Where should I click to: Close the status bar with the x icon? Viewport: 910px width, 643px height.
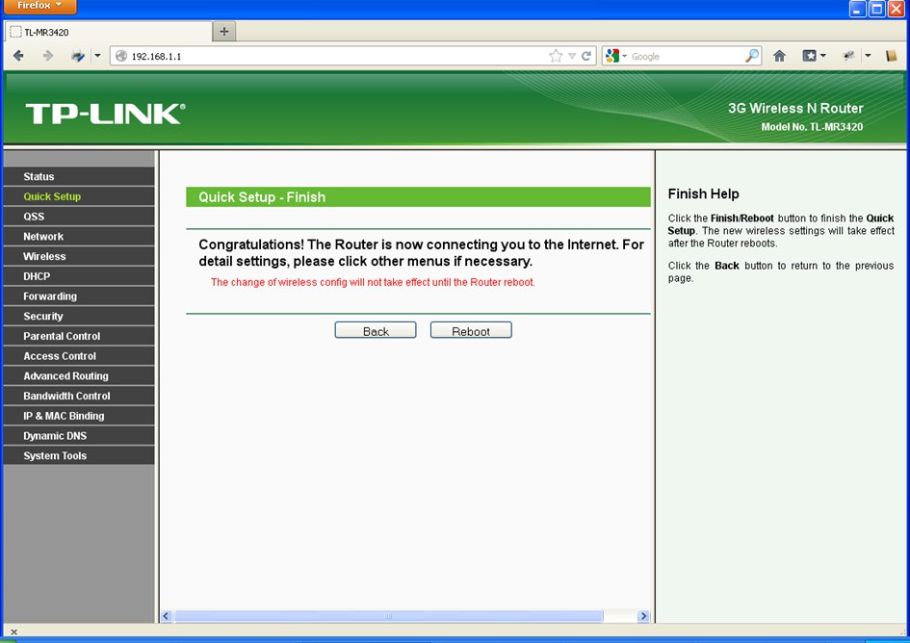(13, 632)
